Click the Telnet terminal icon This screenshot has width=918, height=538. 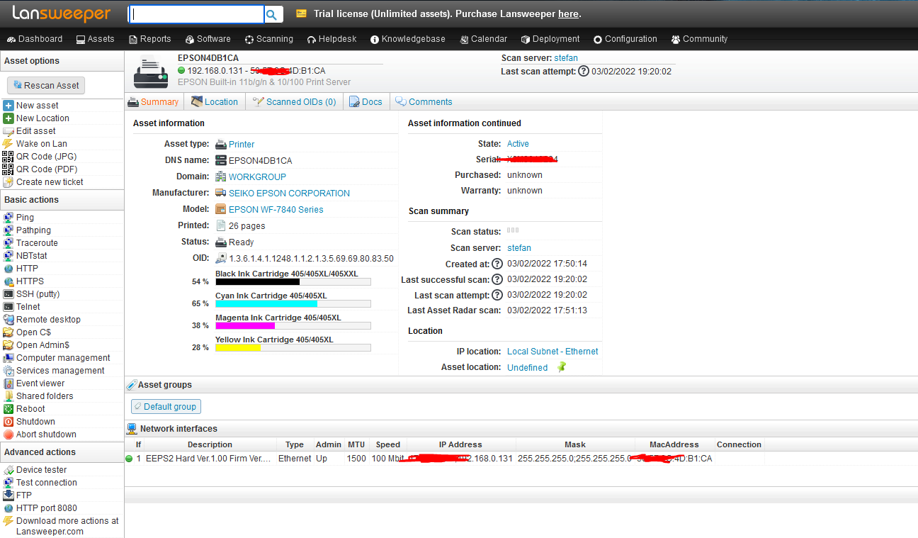(8, 307)
